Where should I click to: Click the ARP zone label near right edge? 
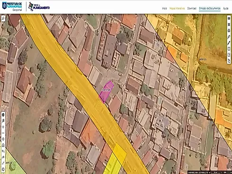(203, 60)
